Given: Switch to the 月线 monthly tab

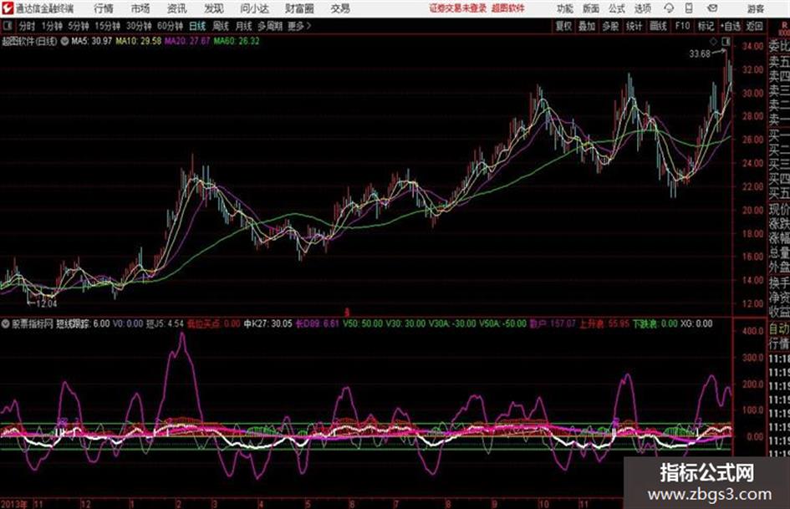Looking at the screenshot, I should (244, 26).
